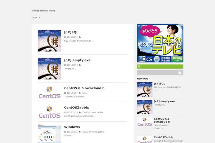The image size is (215, 143).
Task: Focus the sidebar search input field
Action: 157,73
